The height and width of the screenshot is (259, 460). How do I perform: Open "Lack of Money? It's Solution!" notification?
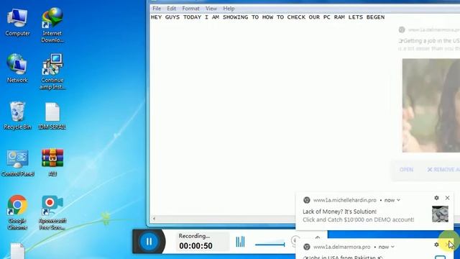click(339, 212)
